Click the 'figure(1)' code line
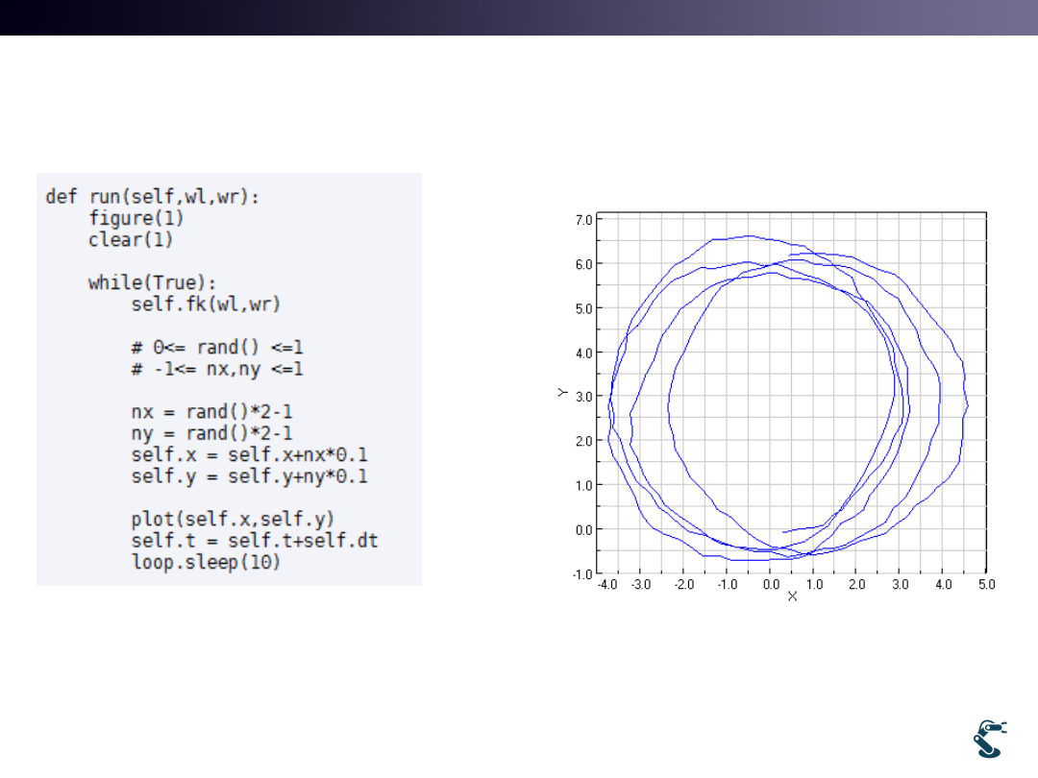The image size is (1038, 778). [136, 218]
